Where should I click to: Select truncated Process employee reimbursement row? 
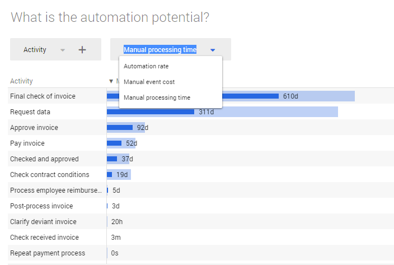coord(56,190)
